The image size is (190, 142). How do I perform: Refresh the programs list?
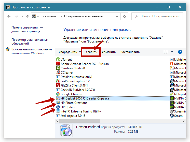pyautogui.click(x=125, y=16)
